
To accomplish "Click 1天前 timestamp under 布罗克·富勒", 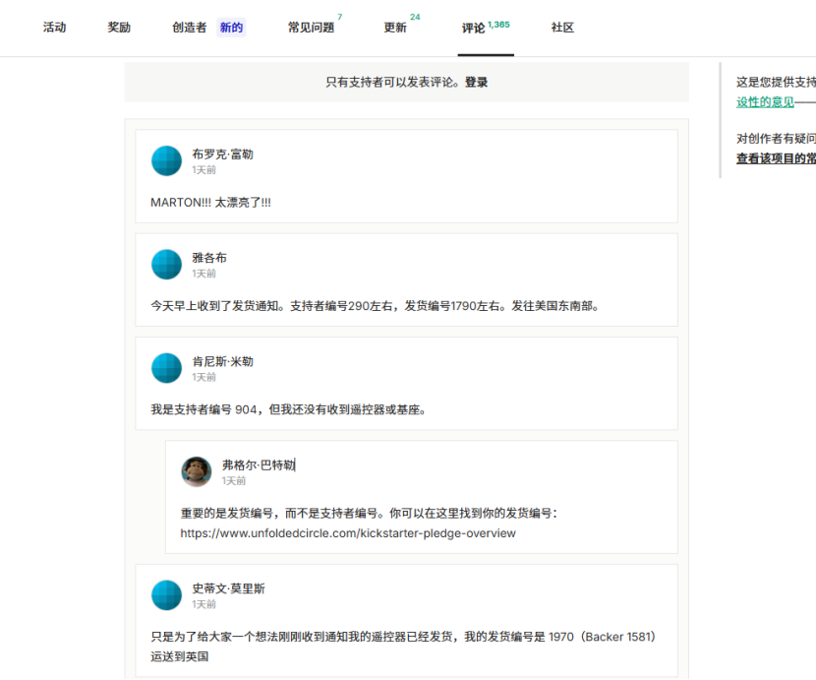I will click(x=204, y=170).
